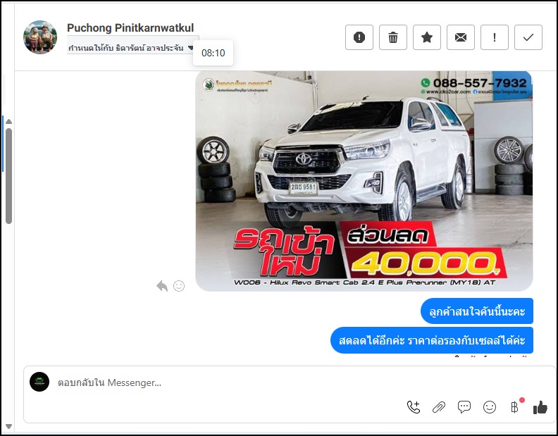Screen dimensions: 558x436
Task: Attach a file with paperclip icon
Action: pos(439,407)
